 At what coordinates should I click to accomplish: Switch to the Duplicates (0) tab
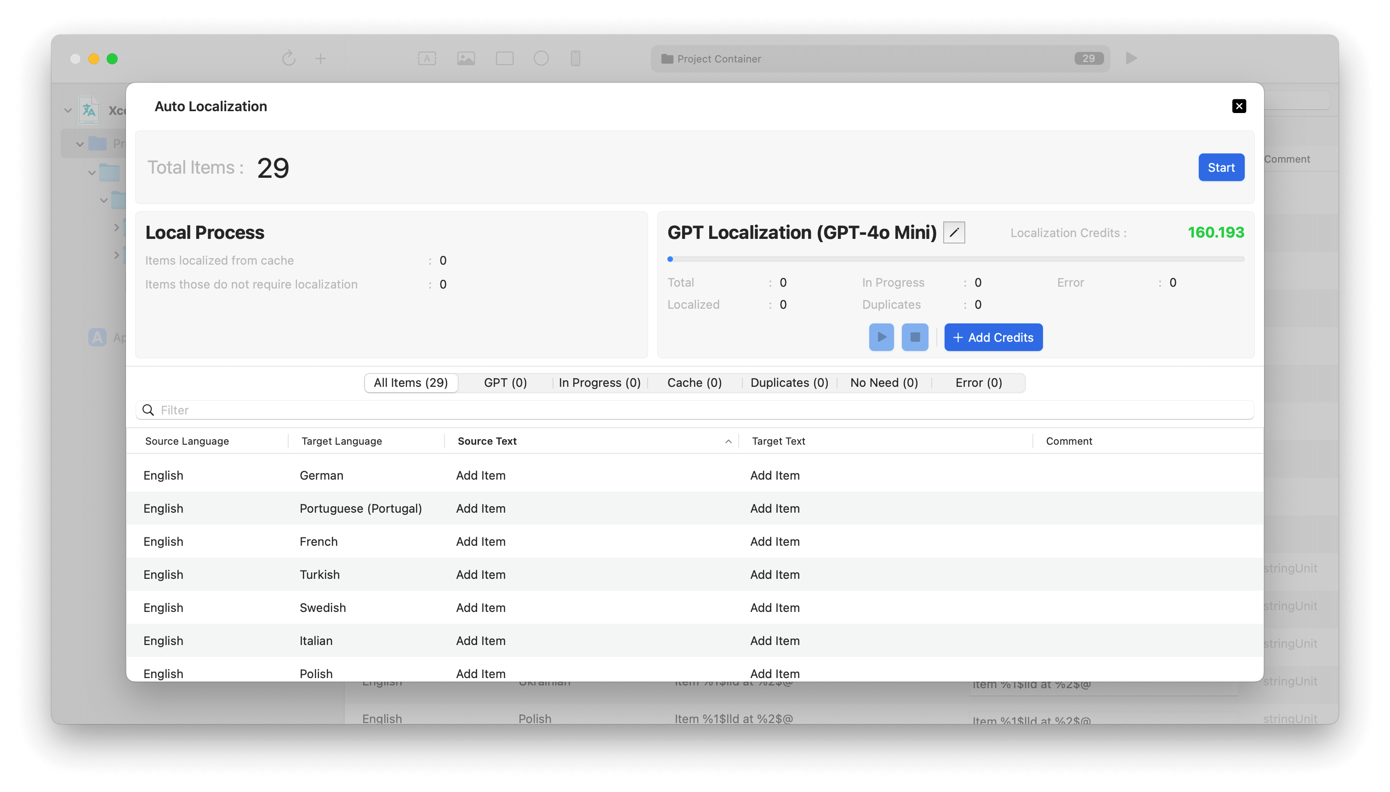click(789, 383)
